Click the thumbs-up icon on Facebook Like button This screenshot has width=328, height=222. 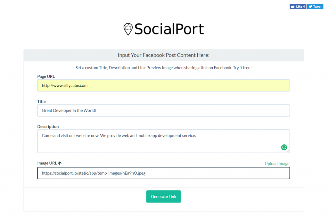point(293,7)
